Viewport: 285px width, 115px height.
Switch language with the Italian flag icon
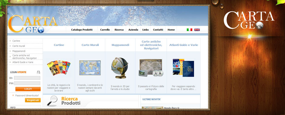[189, 30]
